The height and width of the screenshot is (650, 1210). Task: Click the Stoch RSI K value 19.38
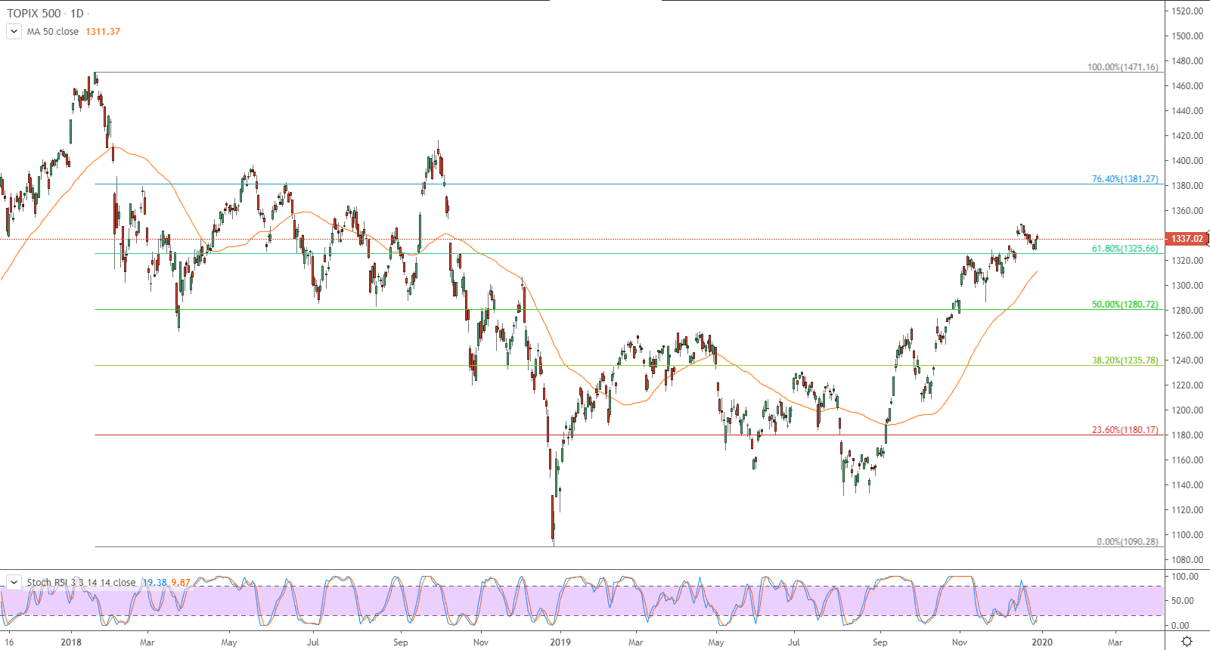(x=155, y=583)
